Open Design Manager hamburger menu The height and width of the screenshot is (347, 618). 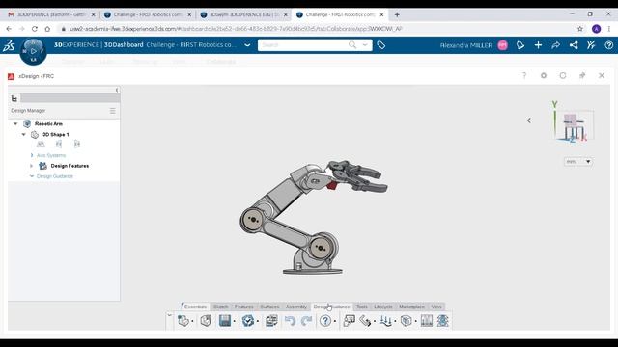[x=113, y=111]
